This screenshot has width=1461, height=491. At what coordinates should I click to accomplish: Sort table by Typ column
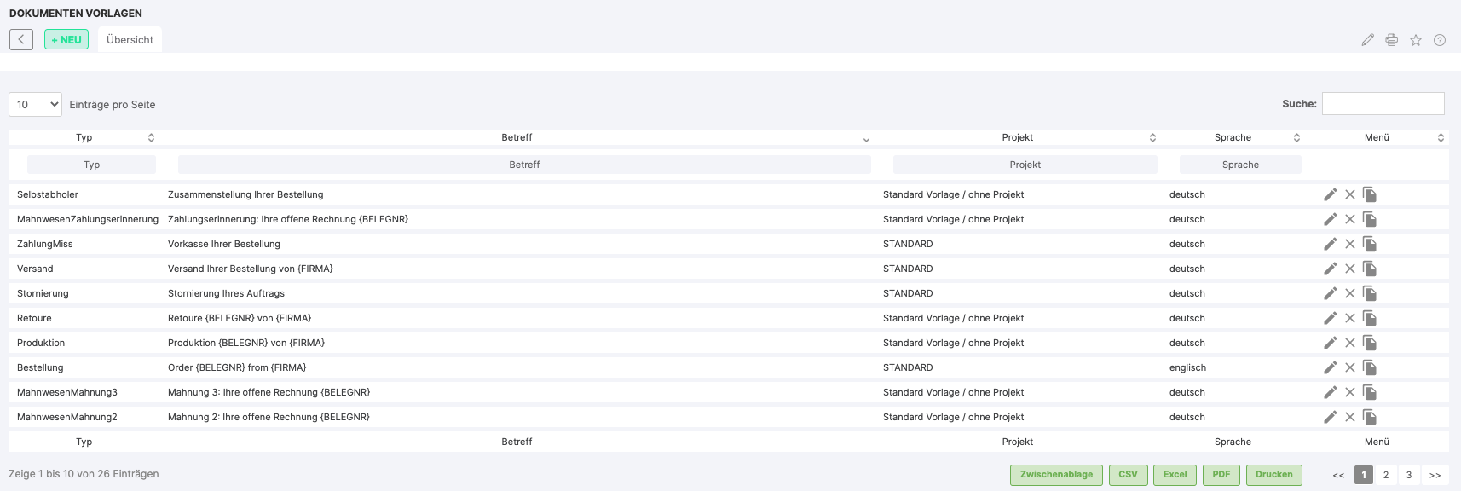[x=84, y=137]
